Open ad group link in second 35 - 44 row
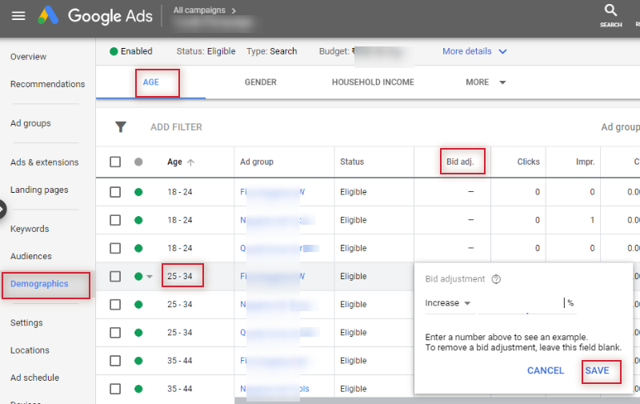 tap(274, 389)
